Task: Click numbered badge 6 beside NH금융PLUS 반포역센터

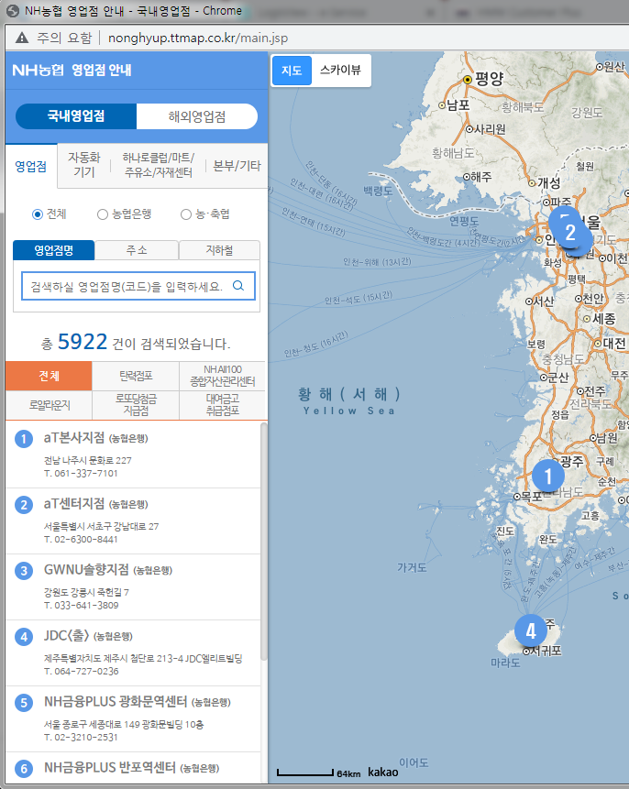Action: pyautogui.click(x=24, y=769)
